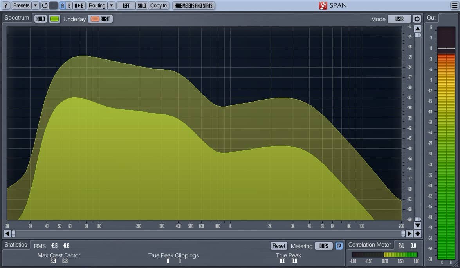Image resolution: width=460 pixels, height=268 pixels.
Task: Open the Mode USER selector
Action: pyautogui.click(x=399, y=19)
